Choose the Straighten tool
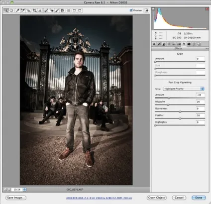Viewport: 211px width, 204px height. 40,10
